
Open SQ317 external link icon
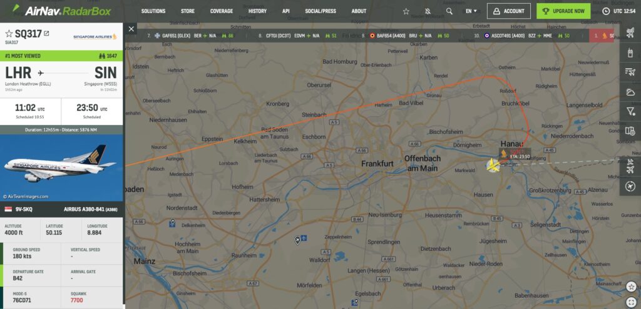pos(46,34)
